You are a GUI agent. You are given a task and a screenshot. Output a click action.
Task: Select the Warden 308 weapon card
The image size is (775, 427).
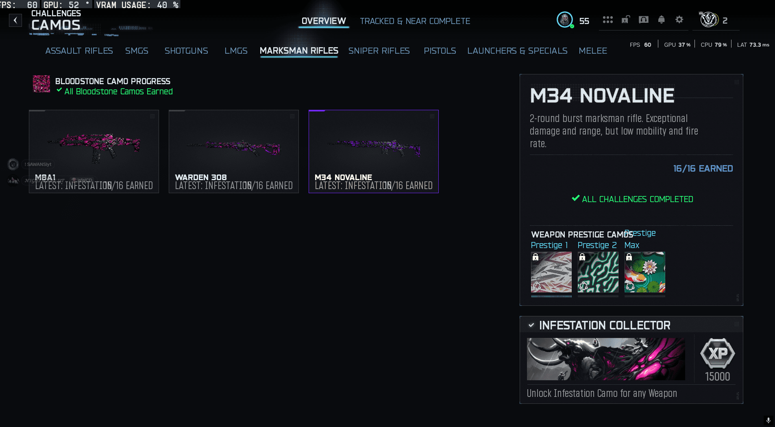(x=234, y=151)
